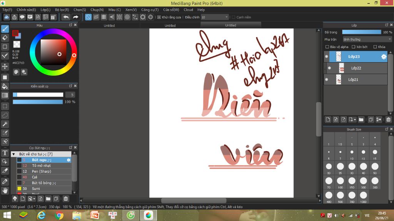394x221 pixels.
Task: Hide the Lớp23 layer
Action: point(326,57)
